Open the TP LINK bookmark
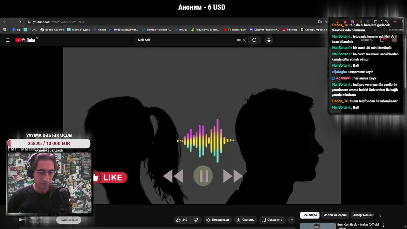 [30, 30]
